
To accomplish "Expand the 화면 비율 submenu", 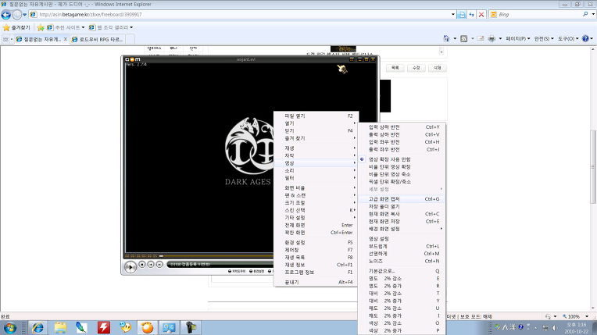I will [316, 187].
